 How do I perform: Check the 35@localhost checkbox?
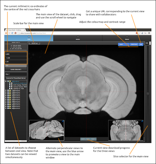(8, 107)
